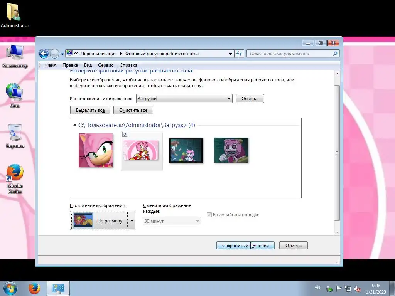
Task: Open the Action Center flag tray icon
Action: click(338, 288)
